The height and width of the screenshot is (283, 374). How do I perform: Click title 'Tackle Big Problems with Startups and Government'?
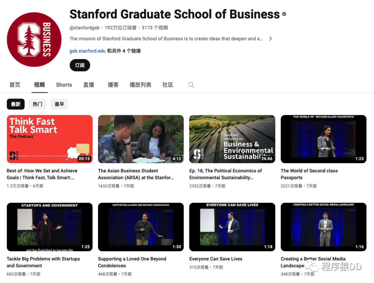(x=43, y=262)
